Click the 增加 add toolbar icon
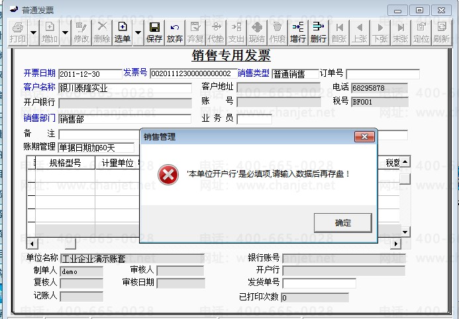 (x=50, y=32)
